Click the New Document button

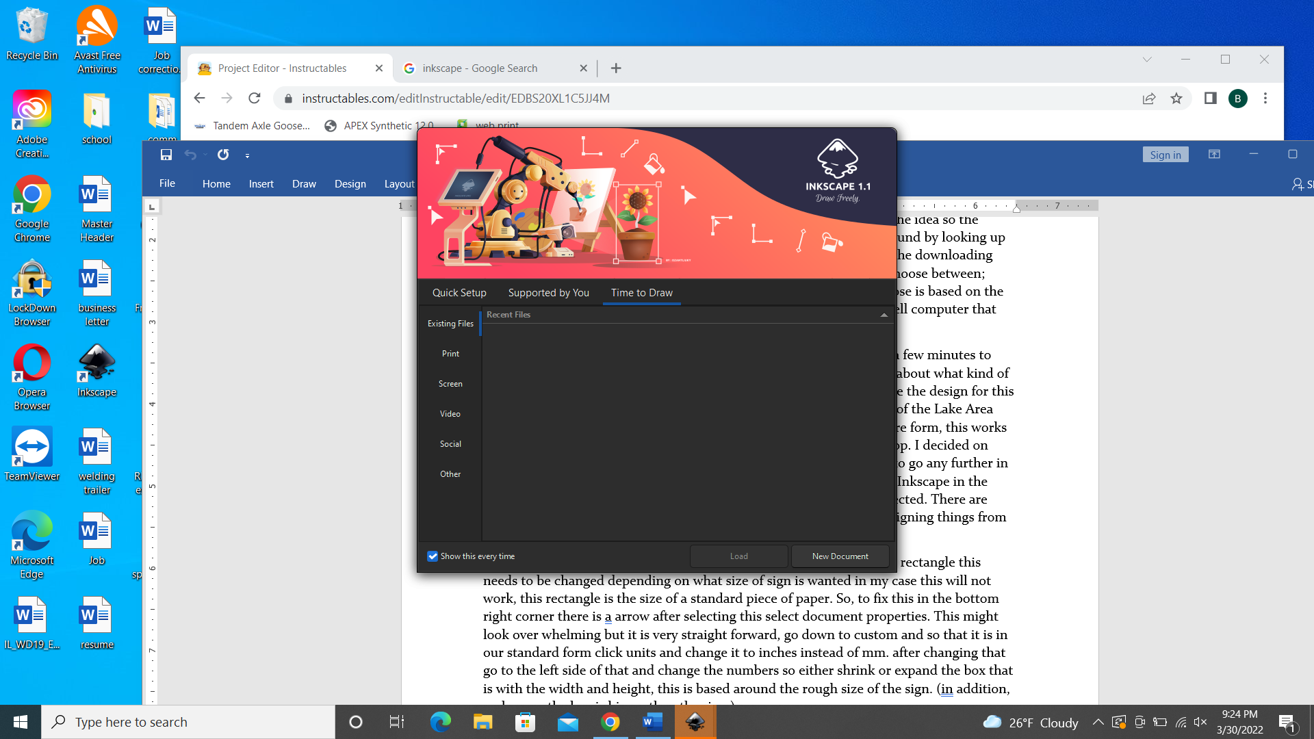[x=840, y=556]
